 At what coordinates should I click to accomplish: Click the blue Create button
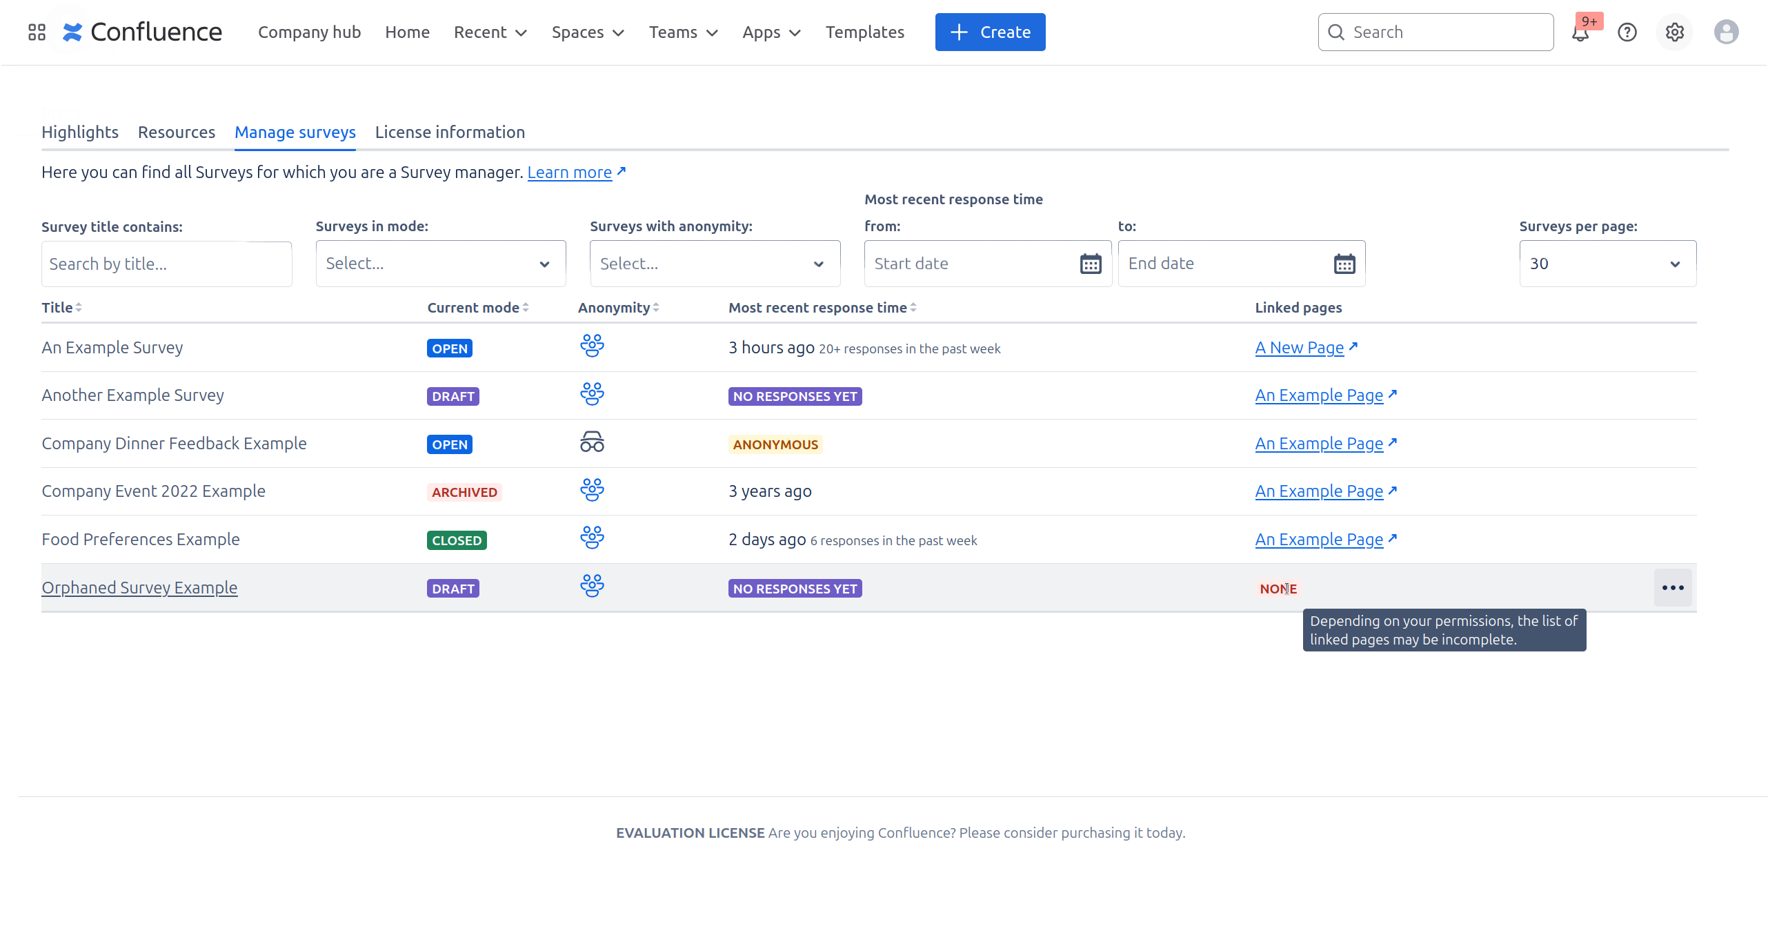990,32
